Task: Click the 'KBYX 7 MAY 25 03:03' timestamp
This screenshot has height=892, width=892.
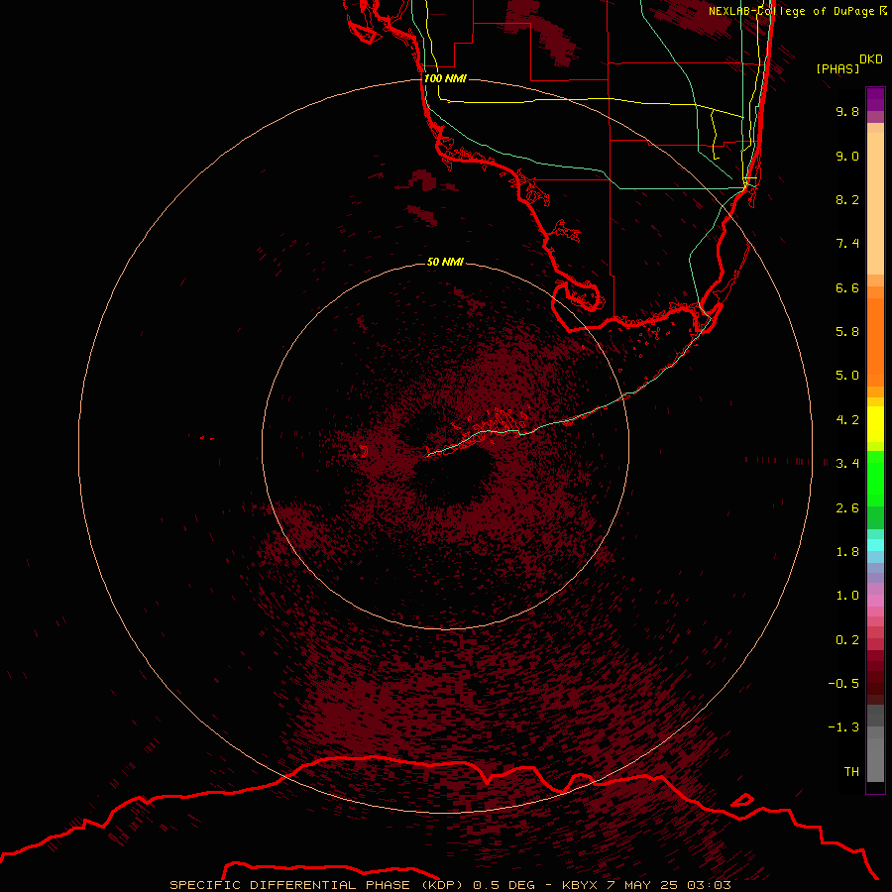Action: 646,885
